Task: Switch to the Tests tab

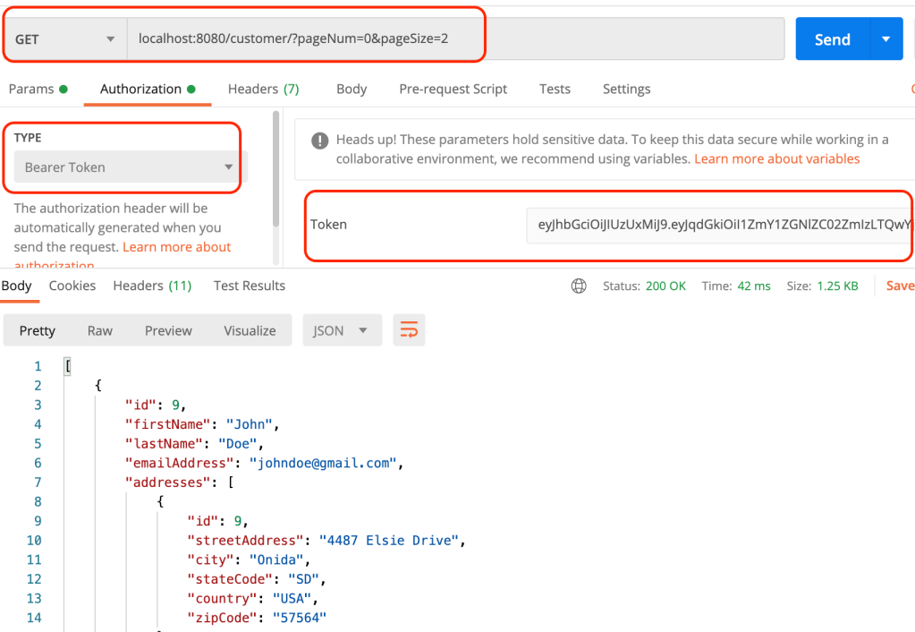Action: [x=555, y=89]
